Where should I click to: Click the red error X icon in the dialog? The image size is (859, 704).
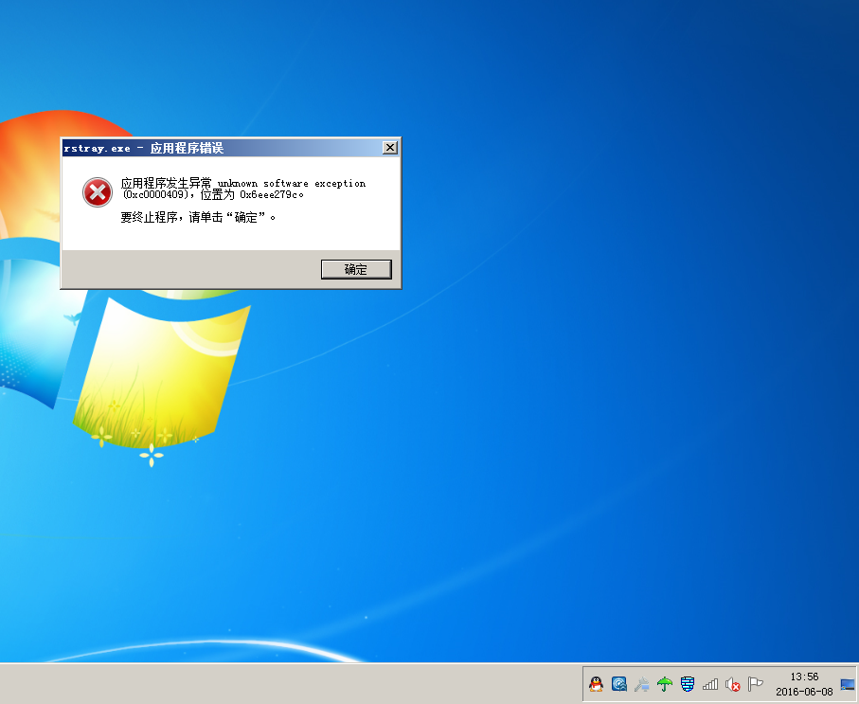click(98, 192)
